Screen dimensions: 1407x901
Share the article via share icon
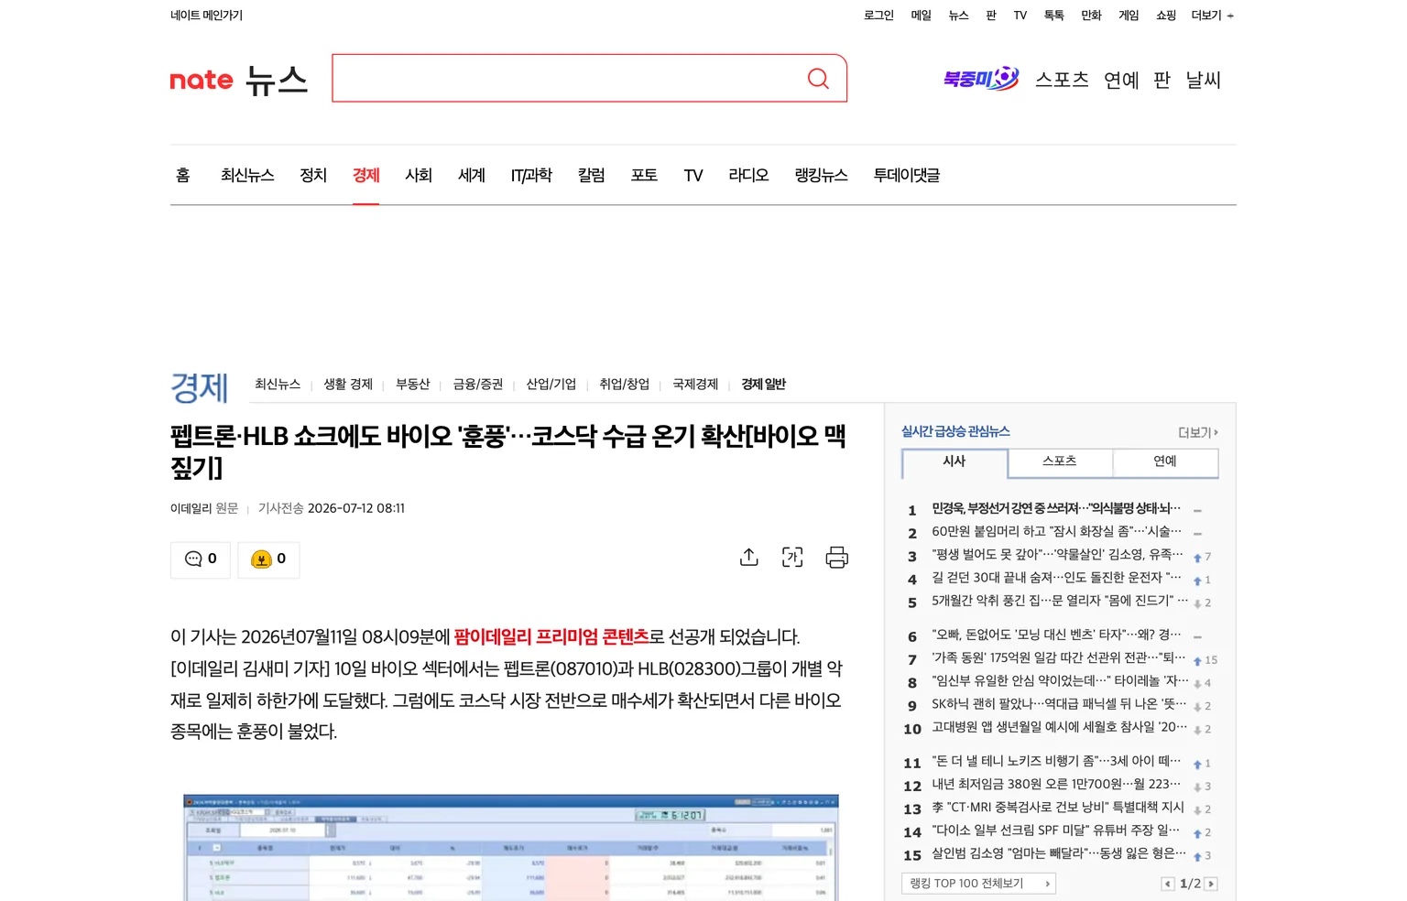tap(749, 557)
